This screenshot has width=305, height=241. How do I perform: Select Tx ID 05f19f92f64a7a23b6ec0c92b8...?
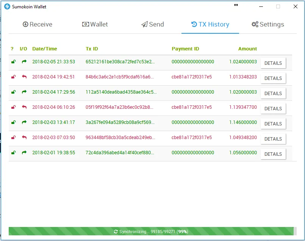pos(119,107)
